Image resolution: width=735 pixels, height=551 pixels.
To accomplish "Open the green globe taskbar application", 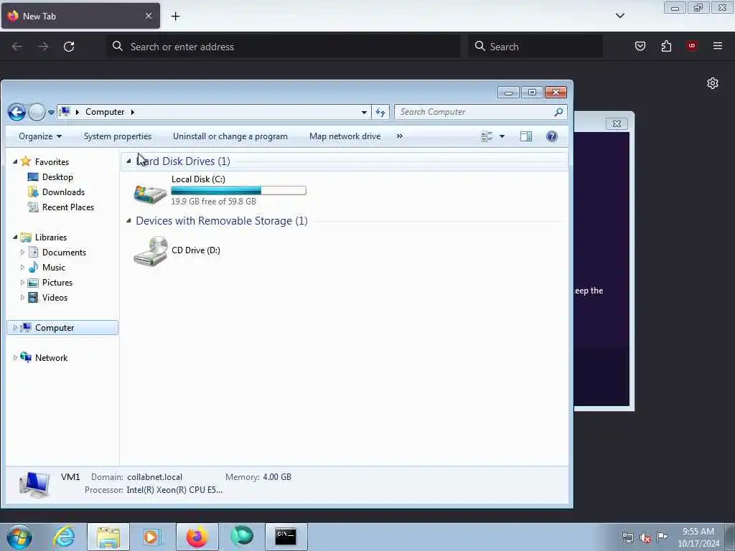I will pos(242,537).
